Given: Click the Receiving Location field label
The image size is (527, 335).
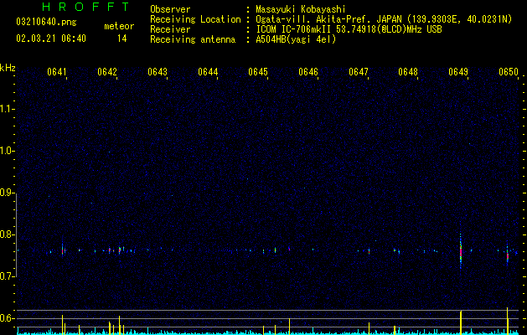Looking at the screenshot, I should 195,19.
